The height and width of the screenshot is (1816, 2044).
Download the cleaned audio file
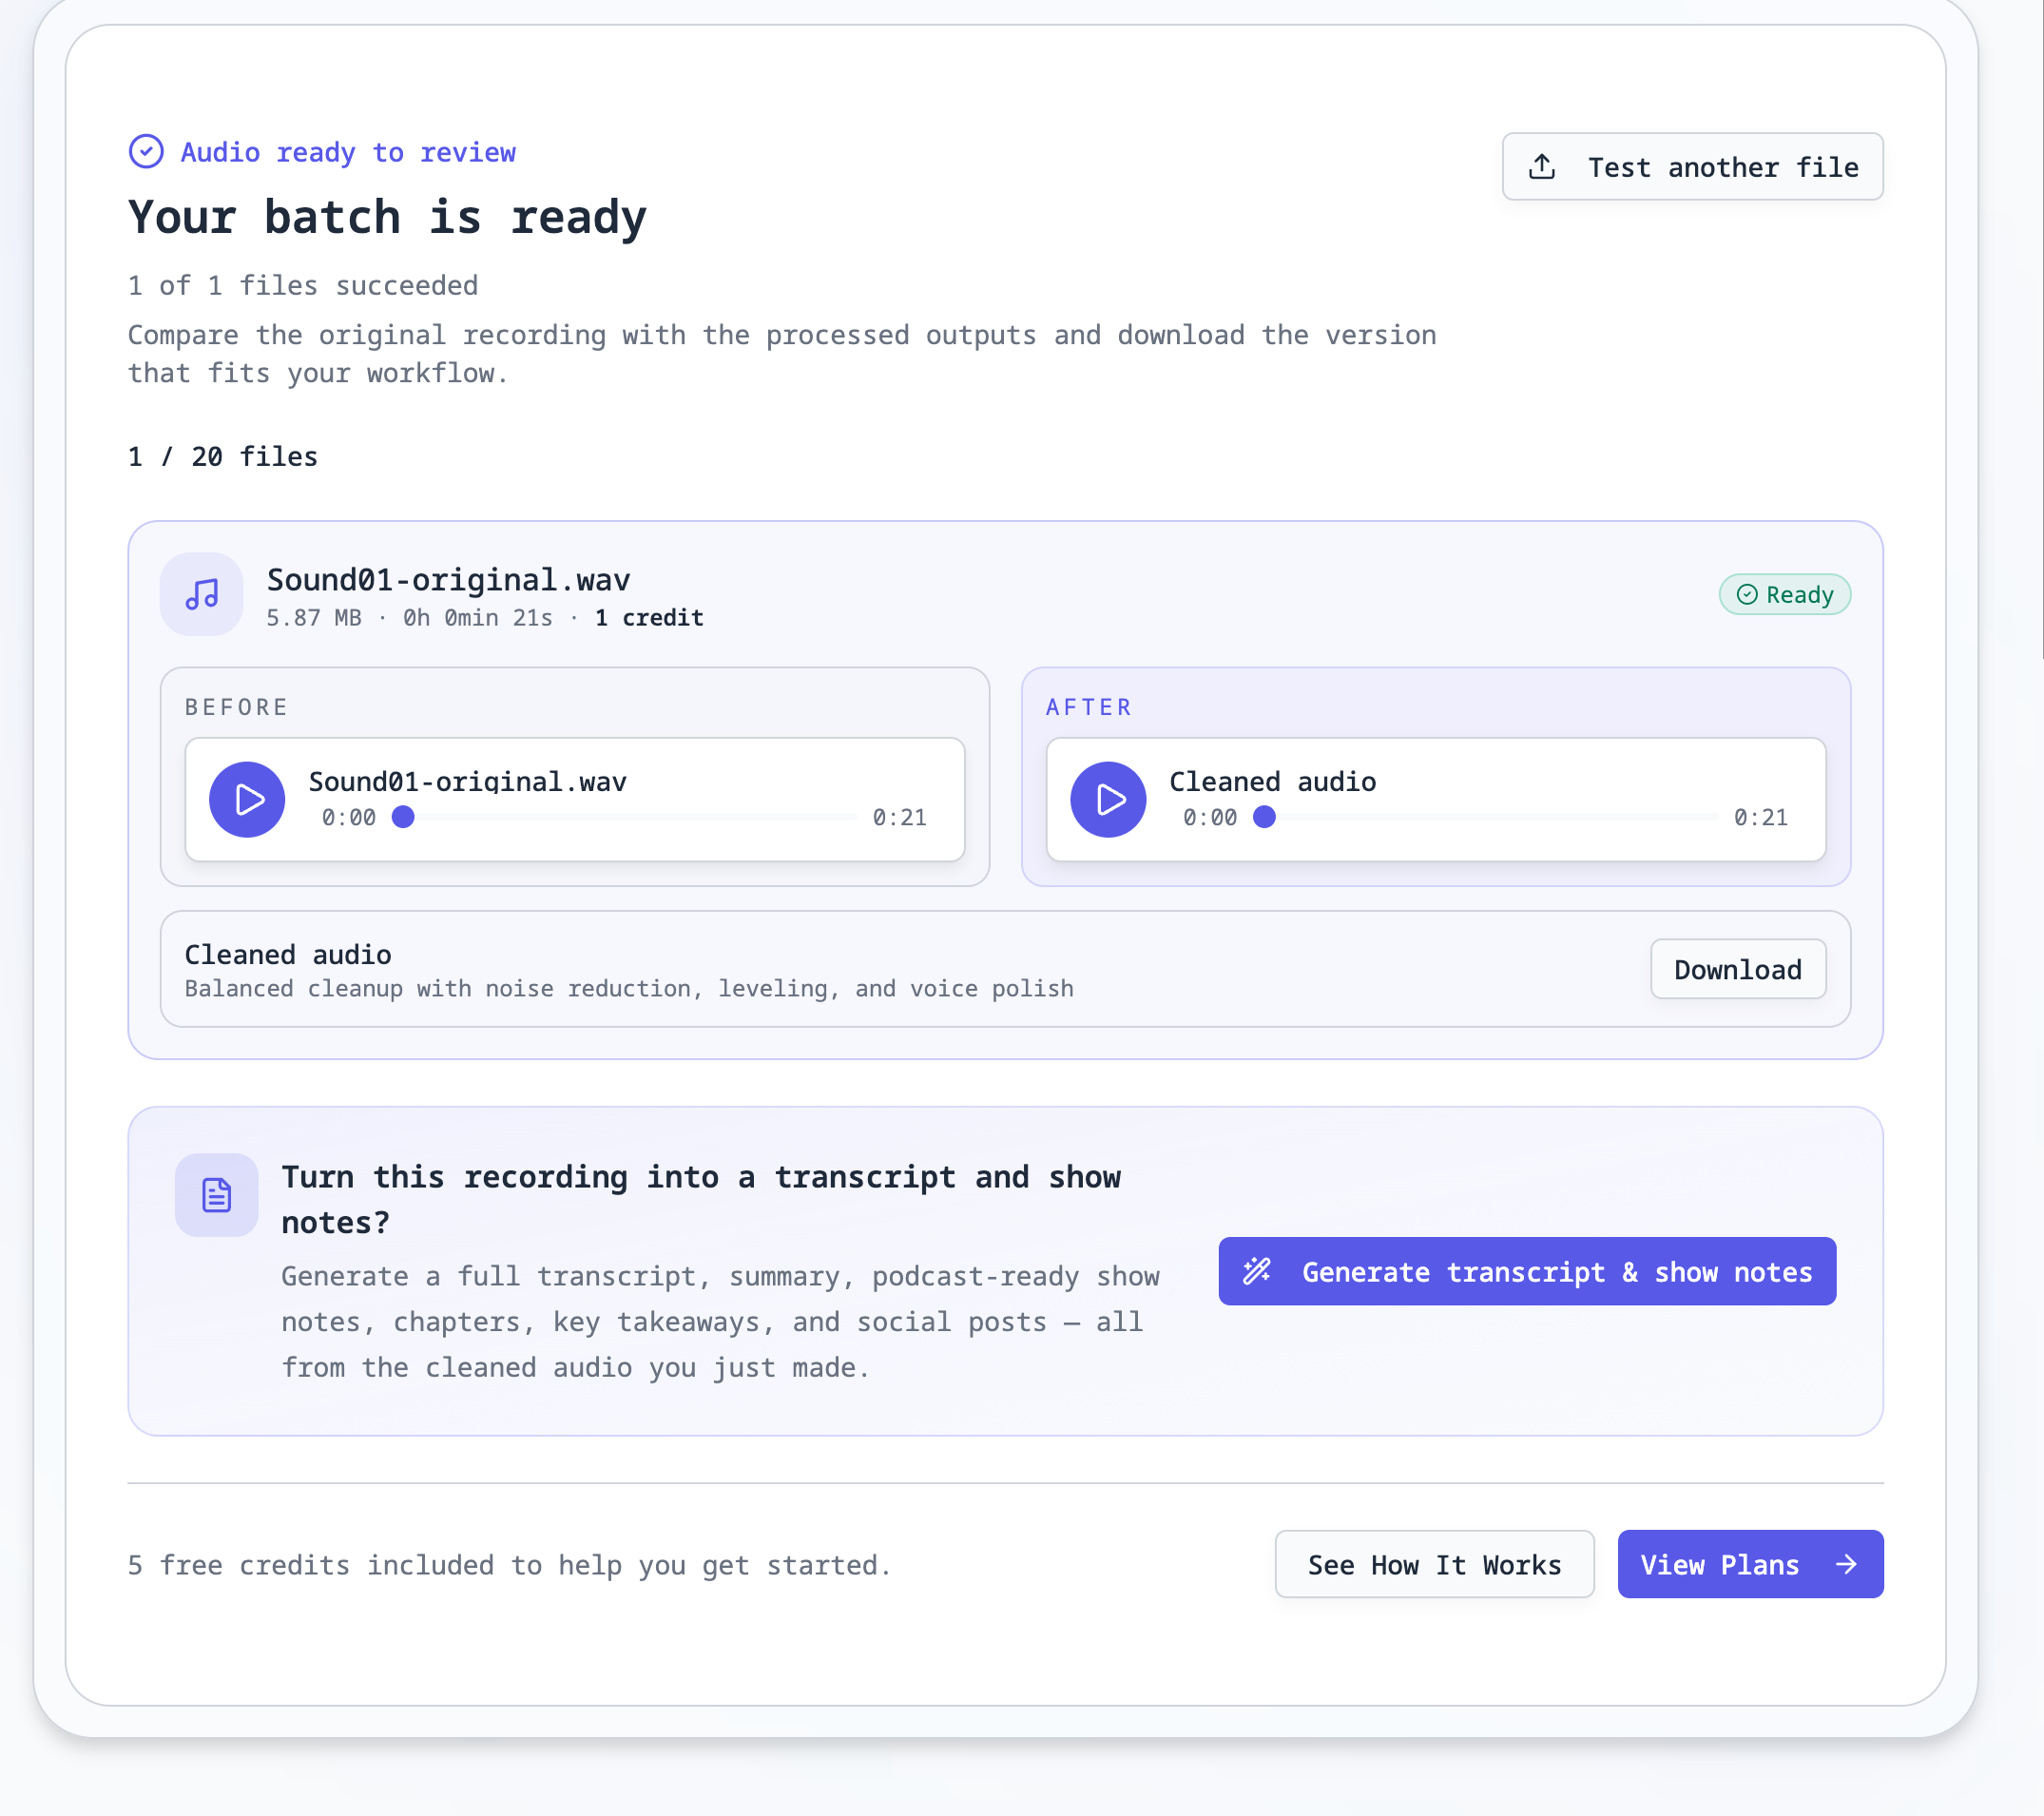tap(1738, 969)
